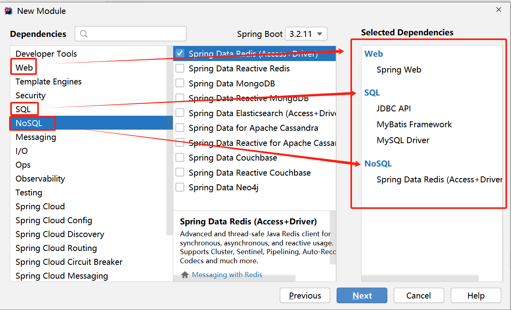The image size is (511, 310).
Task: Click the category list vertical scrollbar
Action: coord(170,141)
